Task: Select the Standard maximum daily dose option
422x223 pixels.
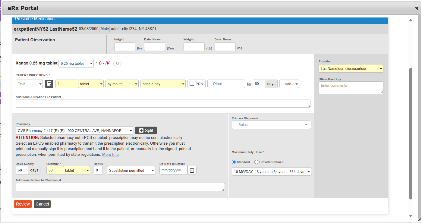Action: (x=234, y=162)
